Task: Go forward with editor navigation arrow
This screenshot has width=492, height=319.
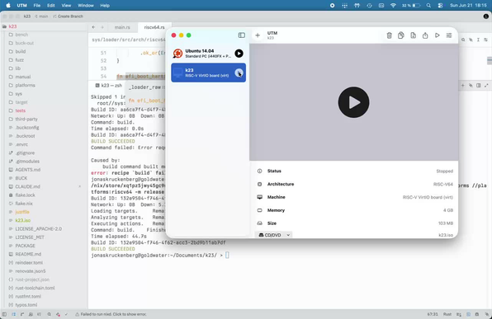Action: coord(102,27)
